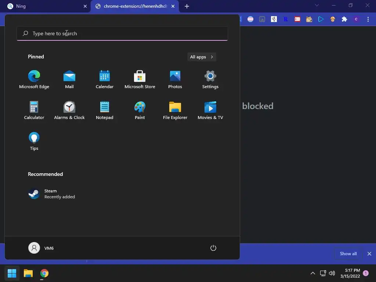This screenshot has height=282, width=376.
Task: Open Notepad
Action: 105,111
